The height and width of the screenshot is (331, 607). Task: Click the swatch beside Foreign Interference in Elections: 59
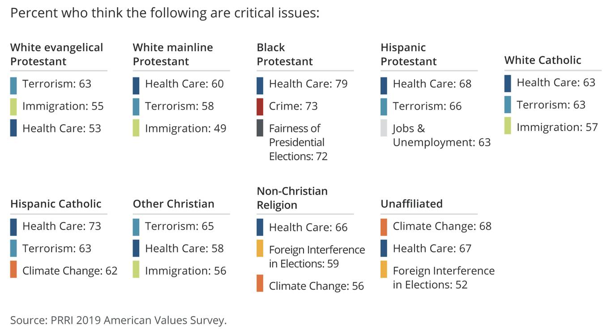click(260, 250)
